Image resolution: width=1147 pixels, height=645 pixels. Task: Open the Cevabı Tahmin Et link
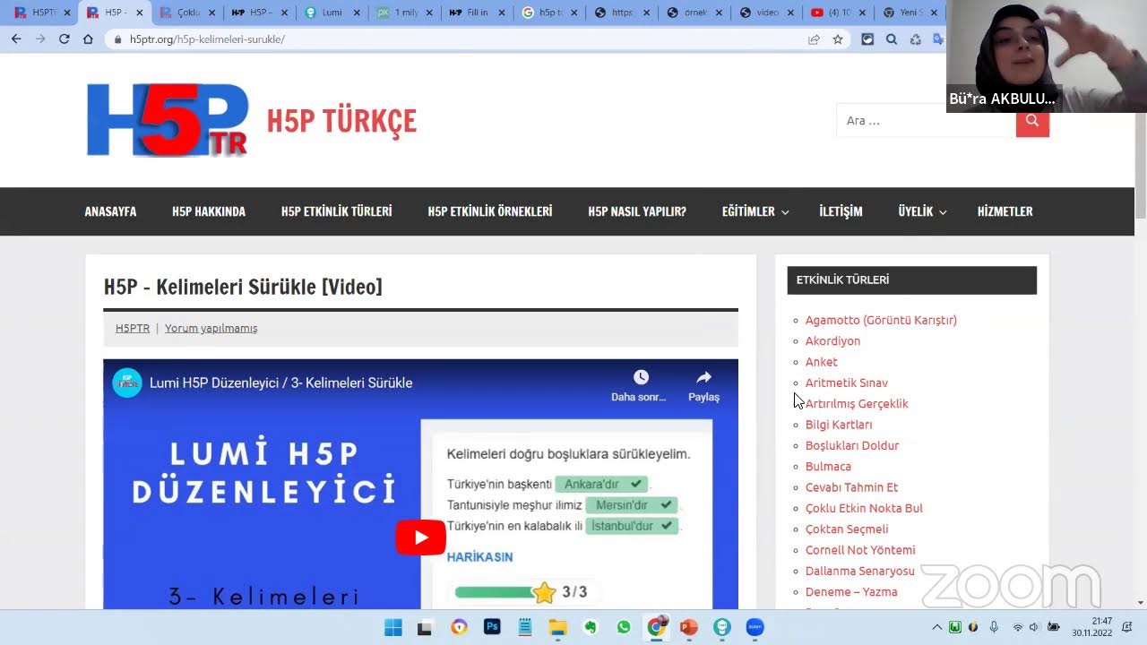[851, 487]
